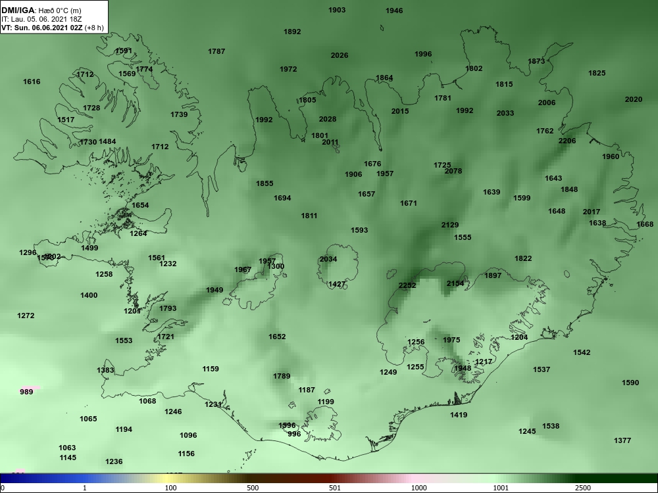Click the 996 value on the south coast
The height and width of the screenshot is (493, 658).
294,434
